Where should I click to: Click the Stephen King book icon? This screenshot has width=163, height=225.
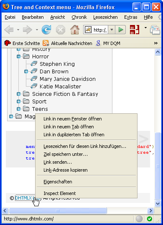[x=34, y=64]
